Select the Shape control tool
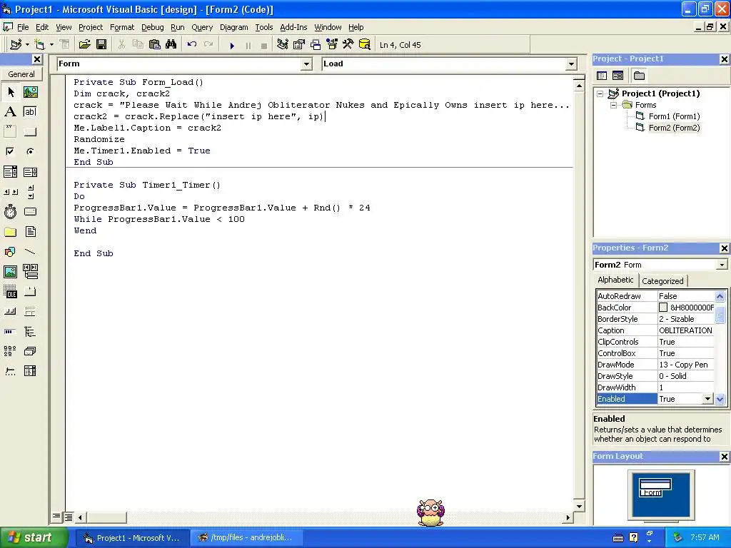The image size is (731, 548). pos(10,252)
